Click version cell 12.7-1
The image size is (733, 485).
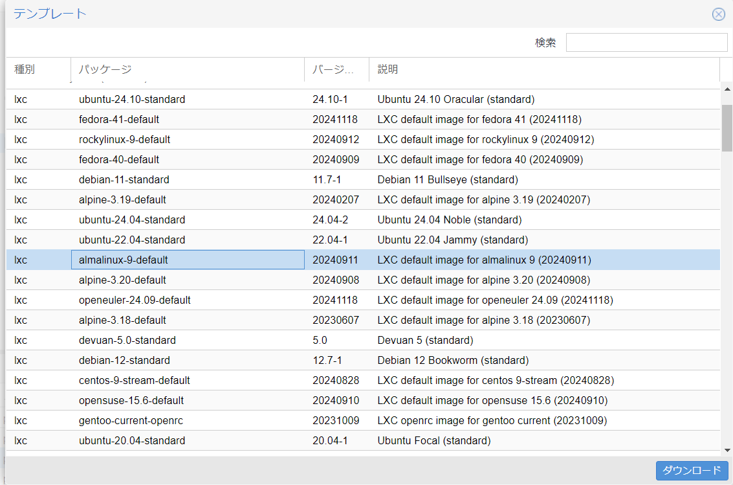pyautogui.click(x=327, y=361)
